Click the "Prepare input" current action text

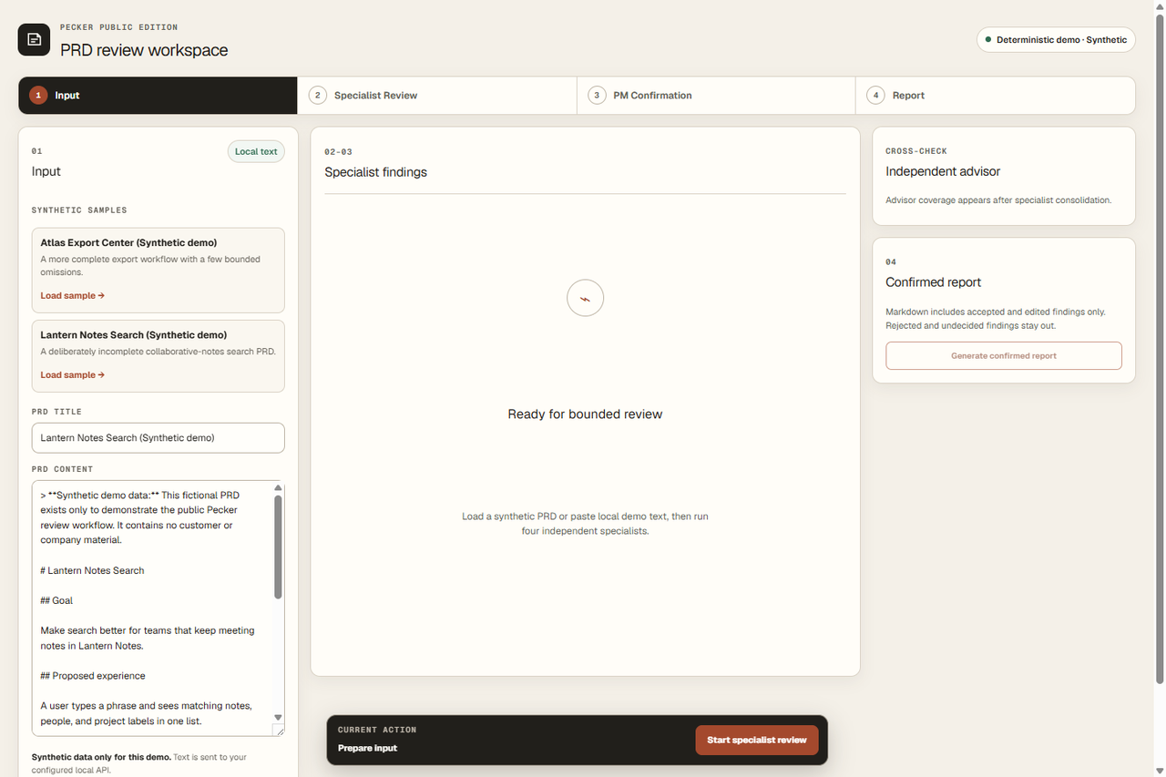point(367,748)
